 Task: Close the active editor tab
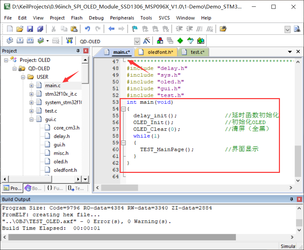pos(298,51)
